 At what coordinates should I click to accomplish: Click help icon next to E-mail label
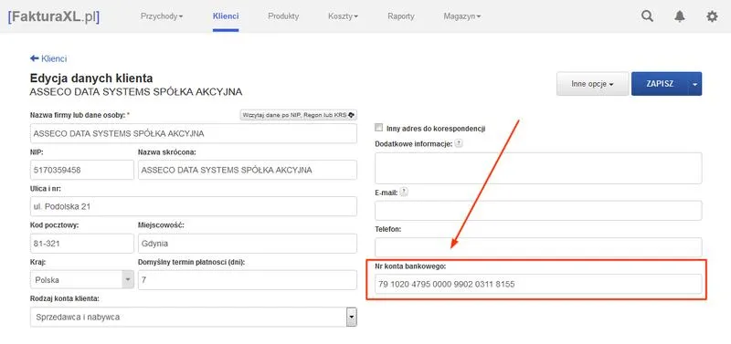[x=404, y=192]
